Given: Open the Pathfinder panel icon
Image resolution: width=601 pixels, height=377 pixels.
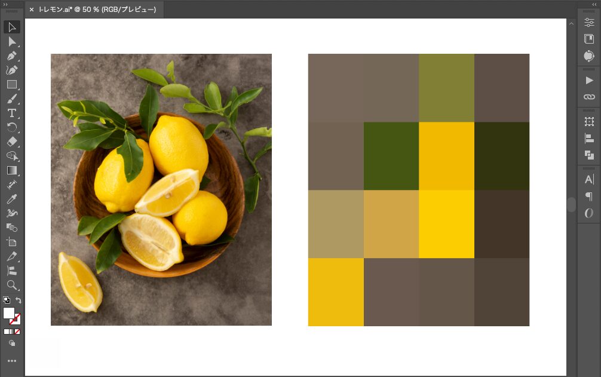Looking at the screenshot, I should (x=589, y=155).
